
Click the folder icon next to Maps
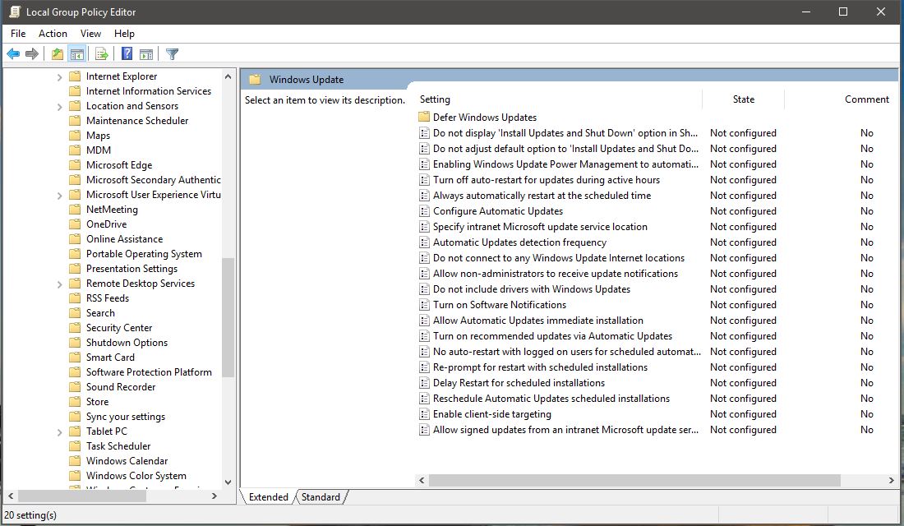[x=74, y=135]
